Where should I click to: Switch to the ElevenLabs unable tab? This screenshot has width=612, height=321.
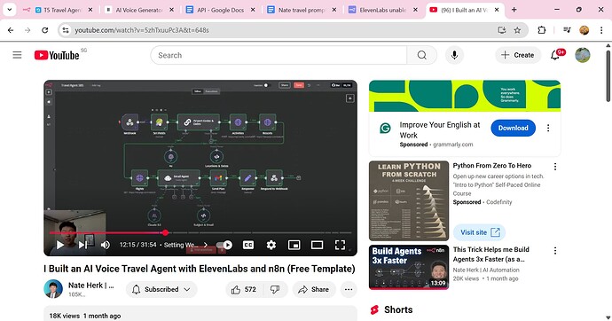click(382, 10)
